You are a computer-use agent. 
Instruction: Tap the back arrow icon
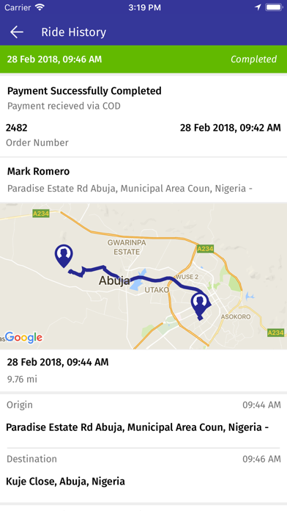[17, 32]
